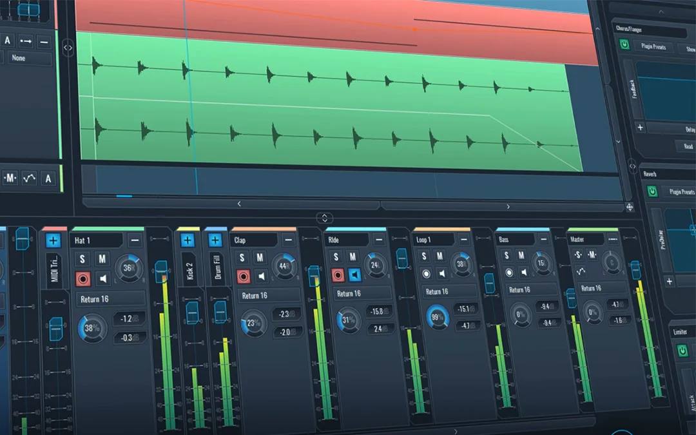This screenshot has height=435, width=696.
Task: Click Ride level value -15.8 dB
Action: tap(379, 311)
